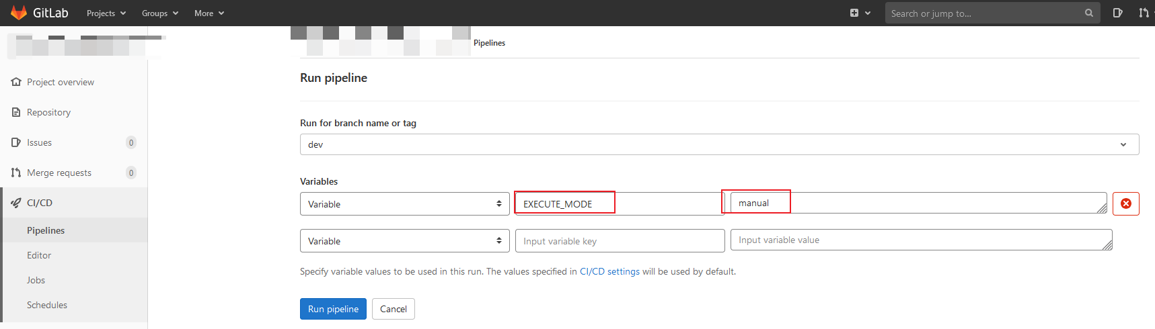Select Schedules in the CI/CD submenu
The width and height of the screenshot is (1155, 329).
pyautogui.click(x=47, y=305)
